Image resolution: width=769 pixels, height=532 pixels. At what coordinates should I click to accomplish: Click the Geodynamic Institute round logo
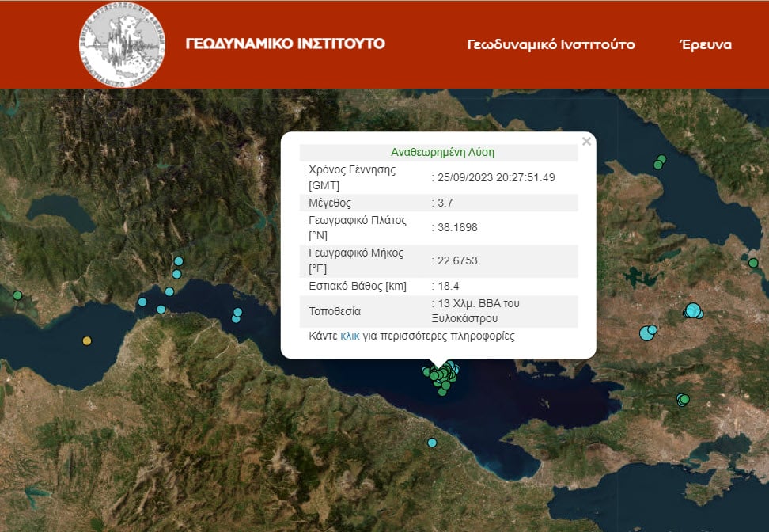tap(122, 44)
